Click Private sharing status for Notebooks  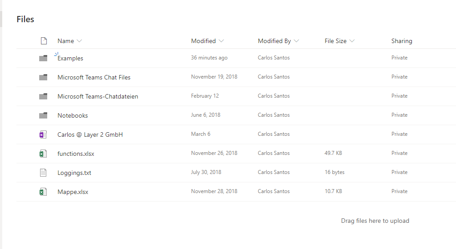pyautogui.click(x=399, y=115)
